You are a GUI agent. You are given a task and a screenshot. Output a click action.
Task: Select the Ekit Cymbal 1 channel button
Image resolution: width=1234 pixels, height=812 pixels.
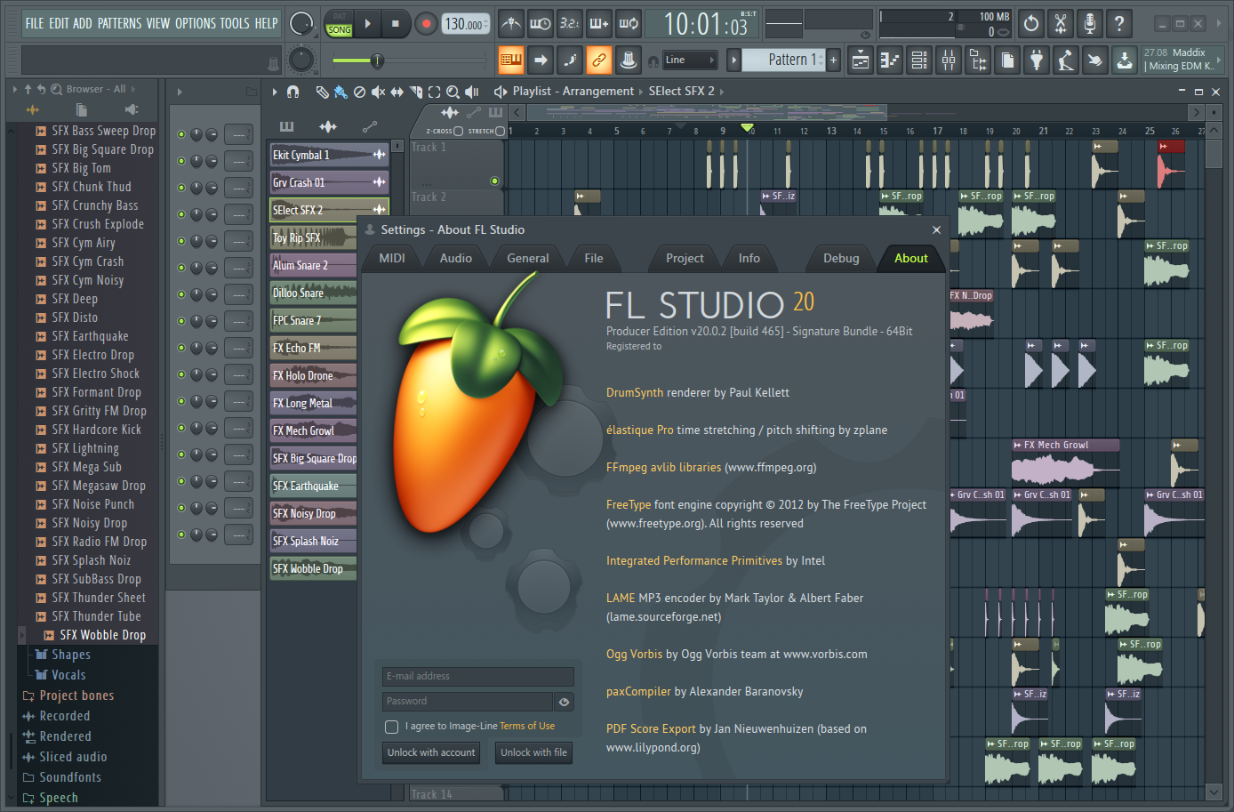pyautogui.click(x=329, y=155)
